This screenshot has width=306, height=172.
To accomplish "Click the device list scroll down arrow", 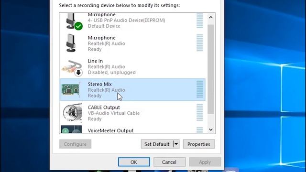I will tap(211, 129).
